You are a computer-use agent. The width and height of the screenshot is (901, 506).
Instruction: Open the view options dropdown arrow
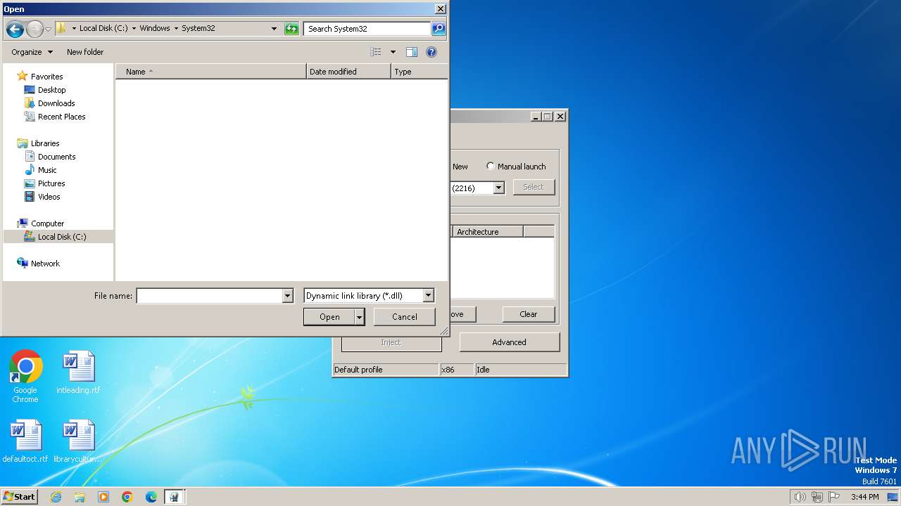coord(393,52)
